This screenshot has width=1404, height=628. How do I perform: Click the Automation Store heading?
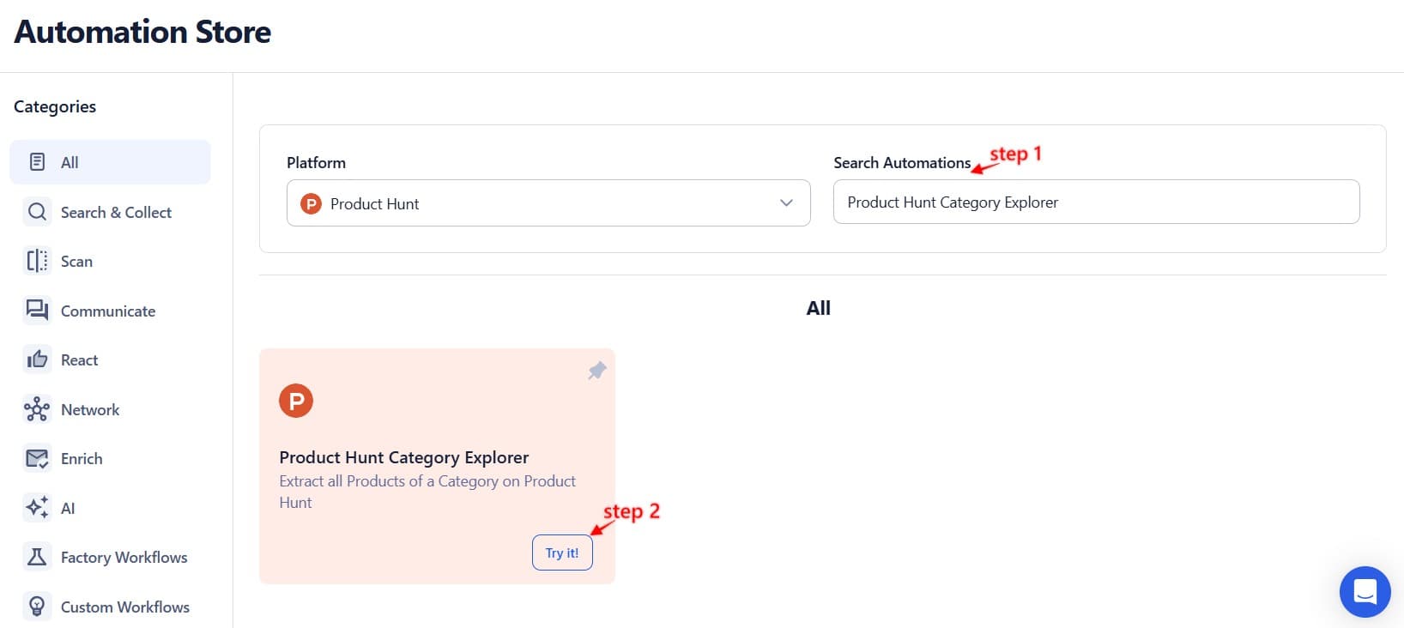pyautogui.click(x=142, y=32)
